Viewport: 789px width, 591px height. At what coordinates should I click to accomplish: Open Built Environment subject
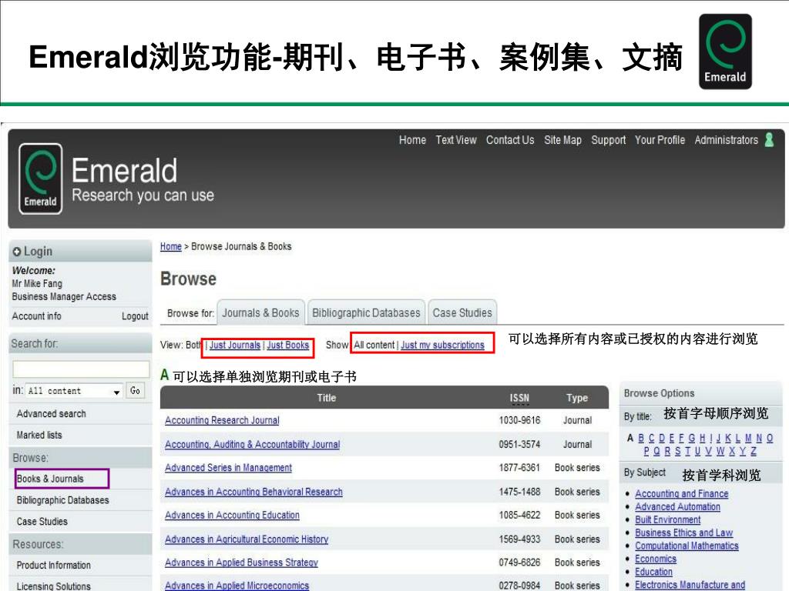[x=668, y=520]
